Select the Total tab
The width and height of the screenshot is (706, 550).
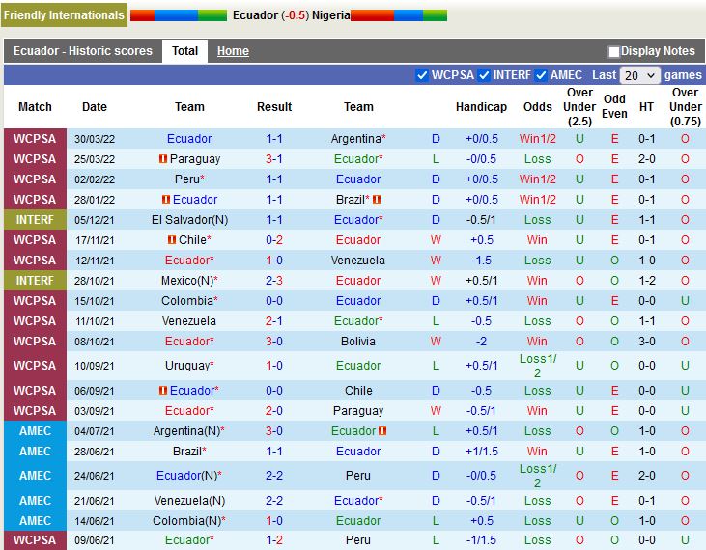click(184, 51)
